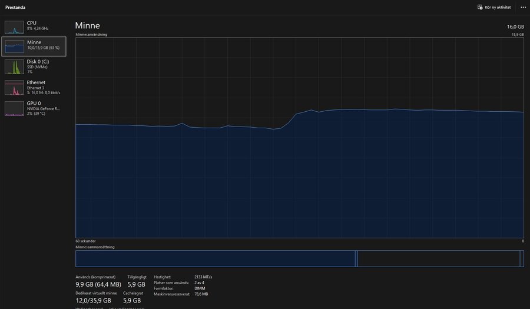Image resolution: width=530 pixels, height=309 pixels.
Task: Click the 'Används (komprimerat)' 9,9 GB value
Action: tap(97, 284)
